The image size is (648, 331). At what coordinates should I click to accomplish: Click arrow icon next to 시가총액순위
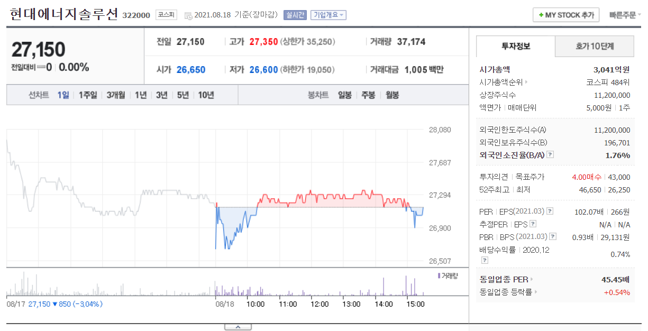click(526, 82)
